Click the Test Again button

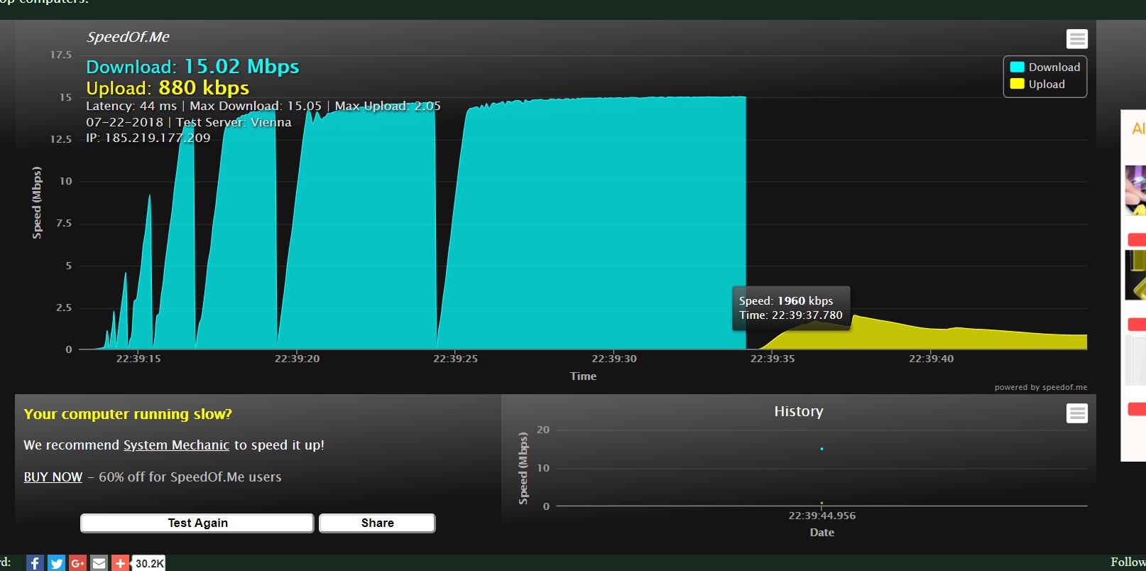click(197, 523)
